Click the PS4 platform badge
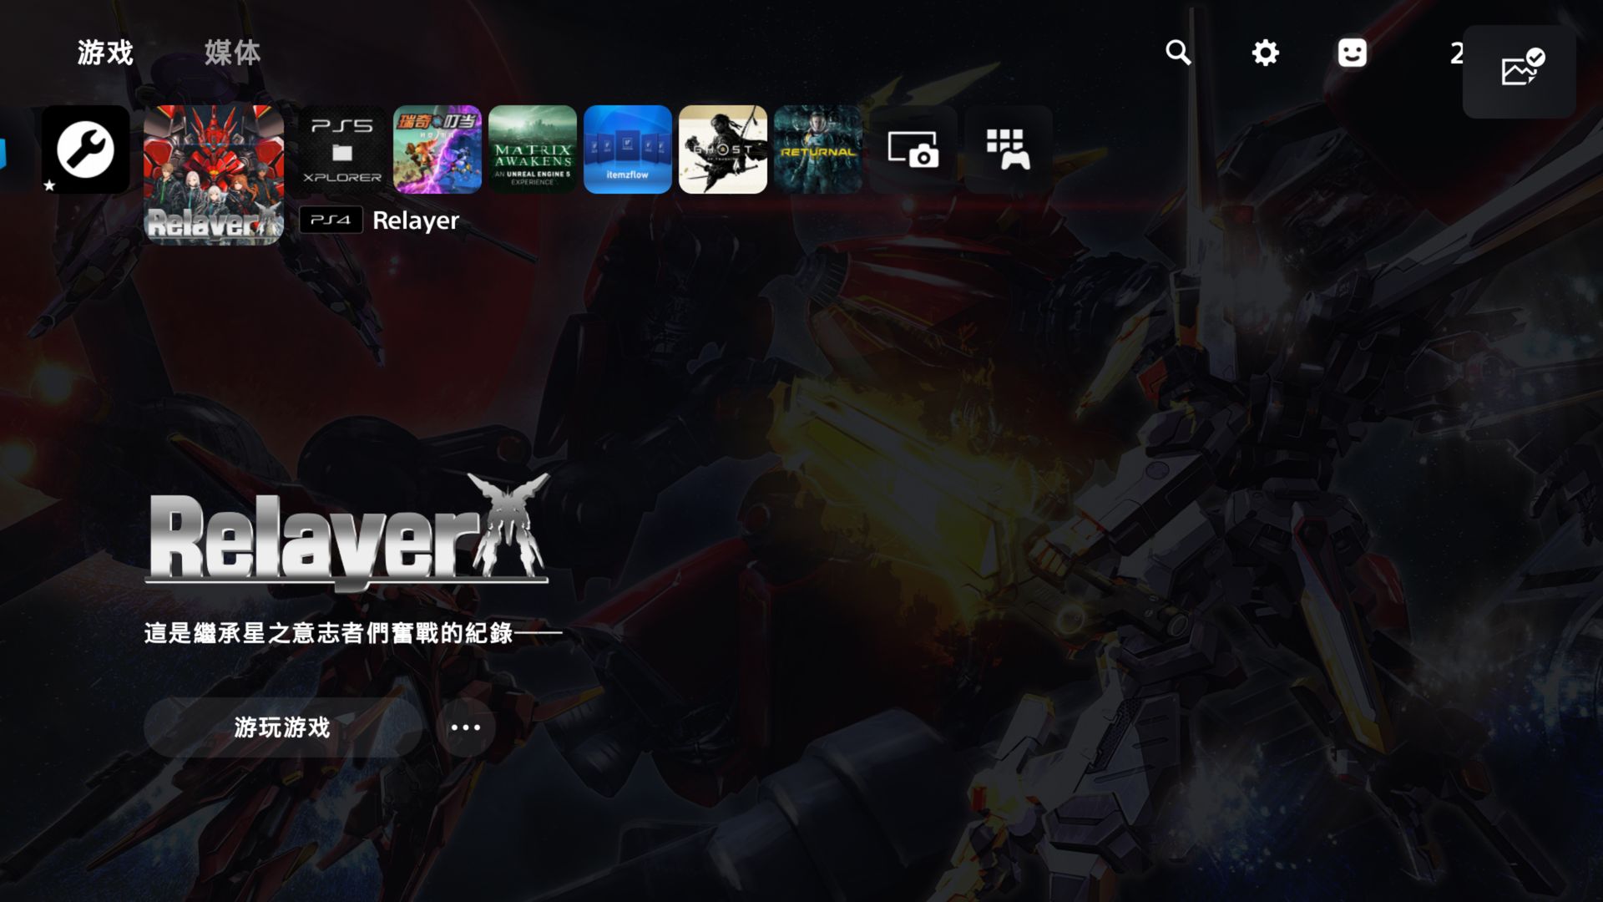1603x902 pixels. tap(331, 220)
